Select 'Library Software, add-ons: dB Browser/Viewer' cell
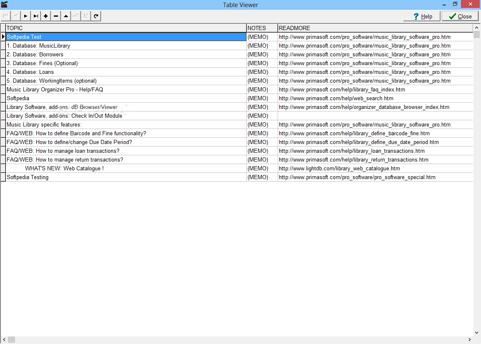This screenshot has width=481, height=344. (x=126, y=107)
